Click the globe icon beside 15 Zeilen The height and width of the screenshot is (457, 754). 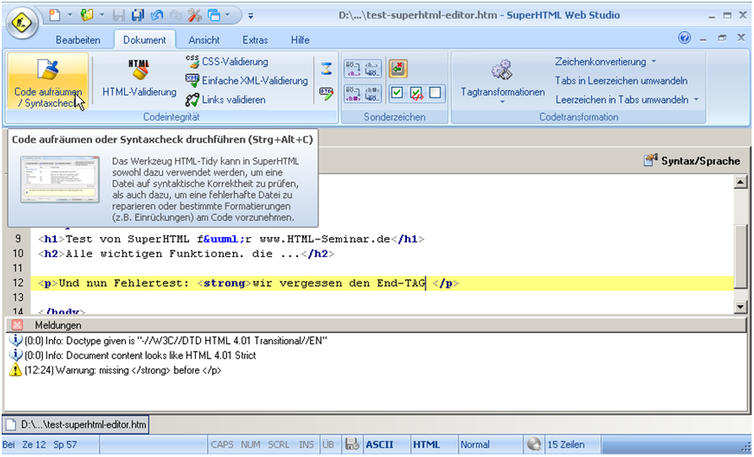[534, 444]
